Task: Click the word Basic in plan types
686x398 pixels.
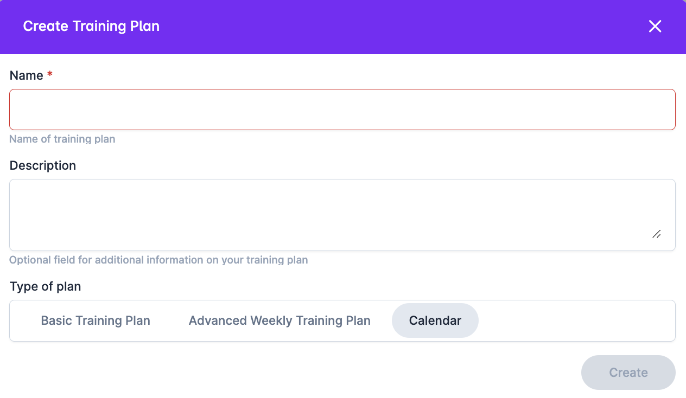Action: [56, 320]
